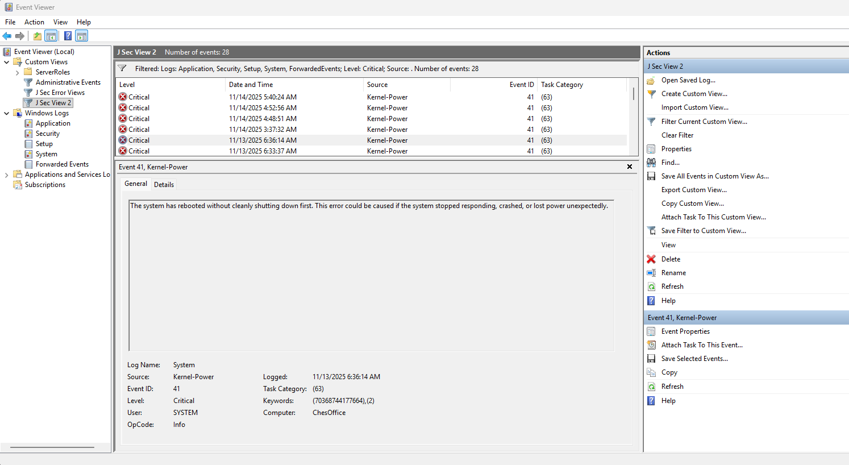
Task: Click the Help icon under Event 41 section
Action: (651, 401)
